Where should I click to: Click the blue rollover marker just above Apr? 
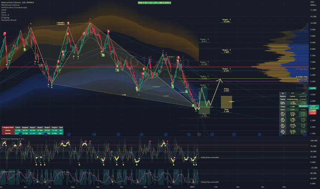pyautogui.click(x=259, y=134)
